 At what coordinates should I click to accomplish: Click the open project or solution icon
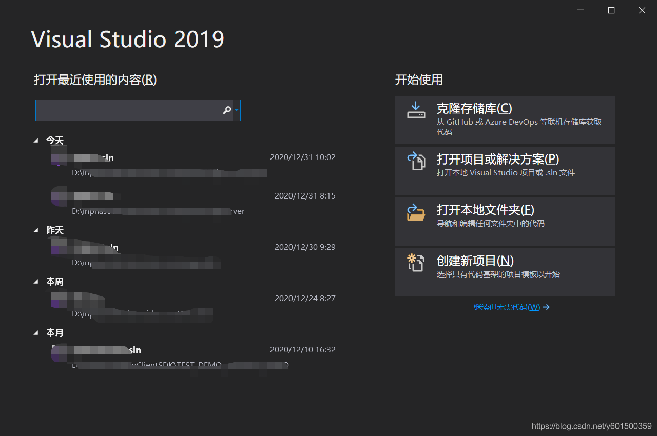(416, 161)
